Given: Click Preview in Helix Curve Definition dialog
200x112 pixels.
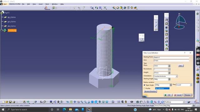Looking at the screenshot, I should 187,95.
